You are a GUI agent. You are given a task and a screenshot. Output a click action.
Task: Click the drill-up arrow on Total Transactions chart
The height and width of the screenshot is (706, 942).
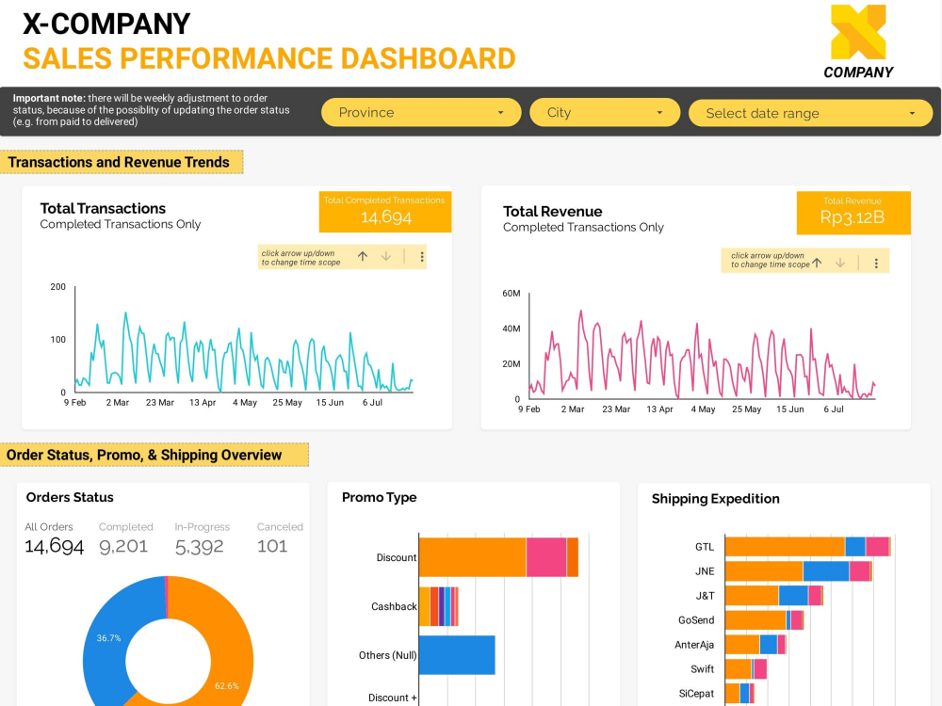[x=362, y=256]
